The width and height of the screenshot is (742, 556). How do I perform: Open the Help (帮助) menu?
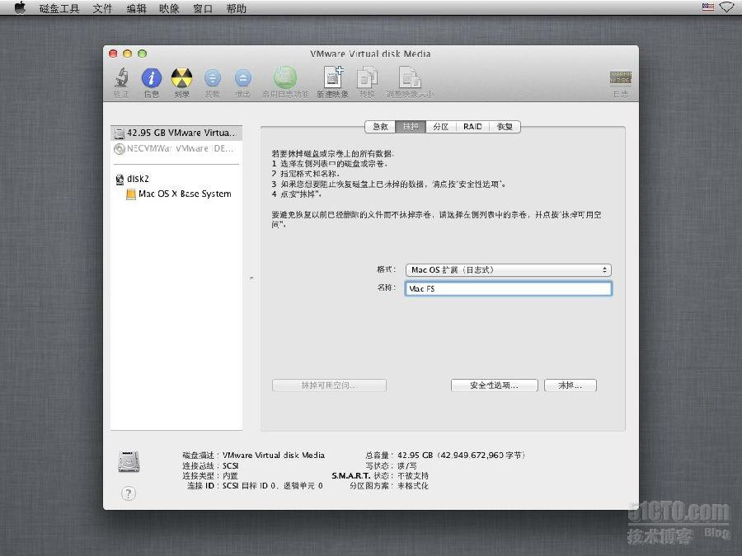(x=236, y=8)
